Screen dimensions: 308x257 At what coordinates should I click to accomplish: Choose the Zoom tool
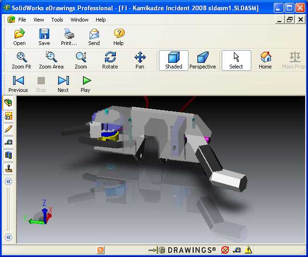click(x=81, y=60)
